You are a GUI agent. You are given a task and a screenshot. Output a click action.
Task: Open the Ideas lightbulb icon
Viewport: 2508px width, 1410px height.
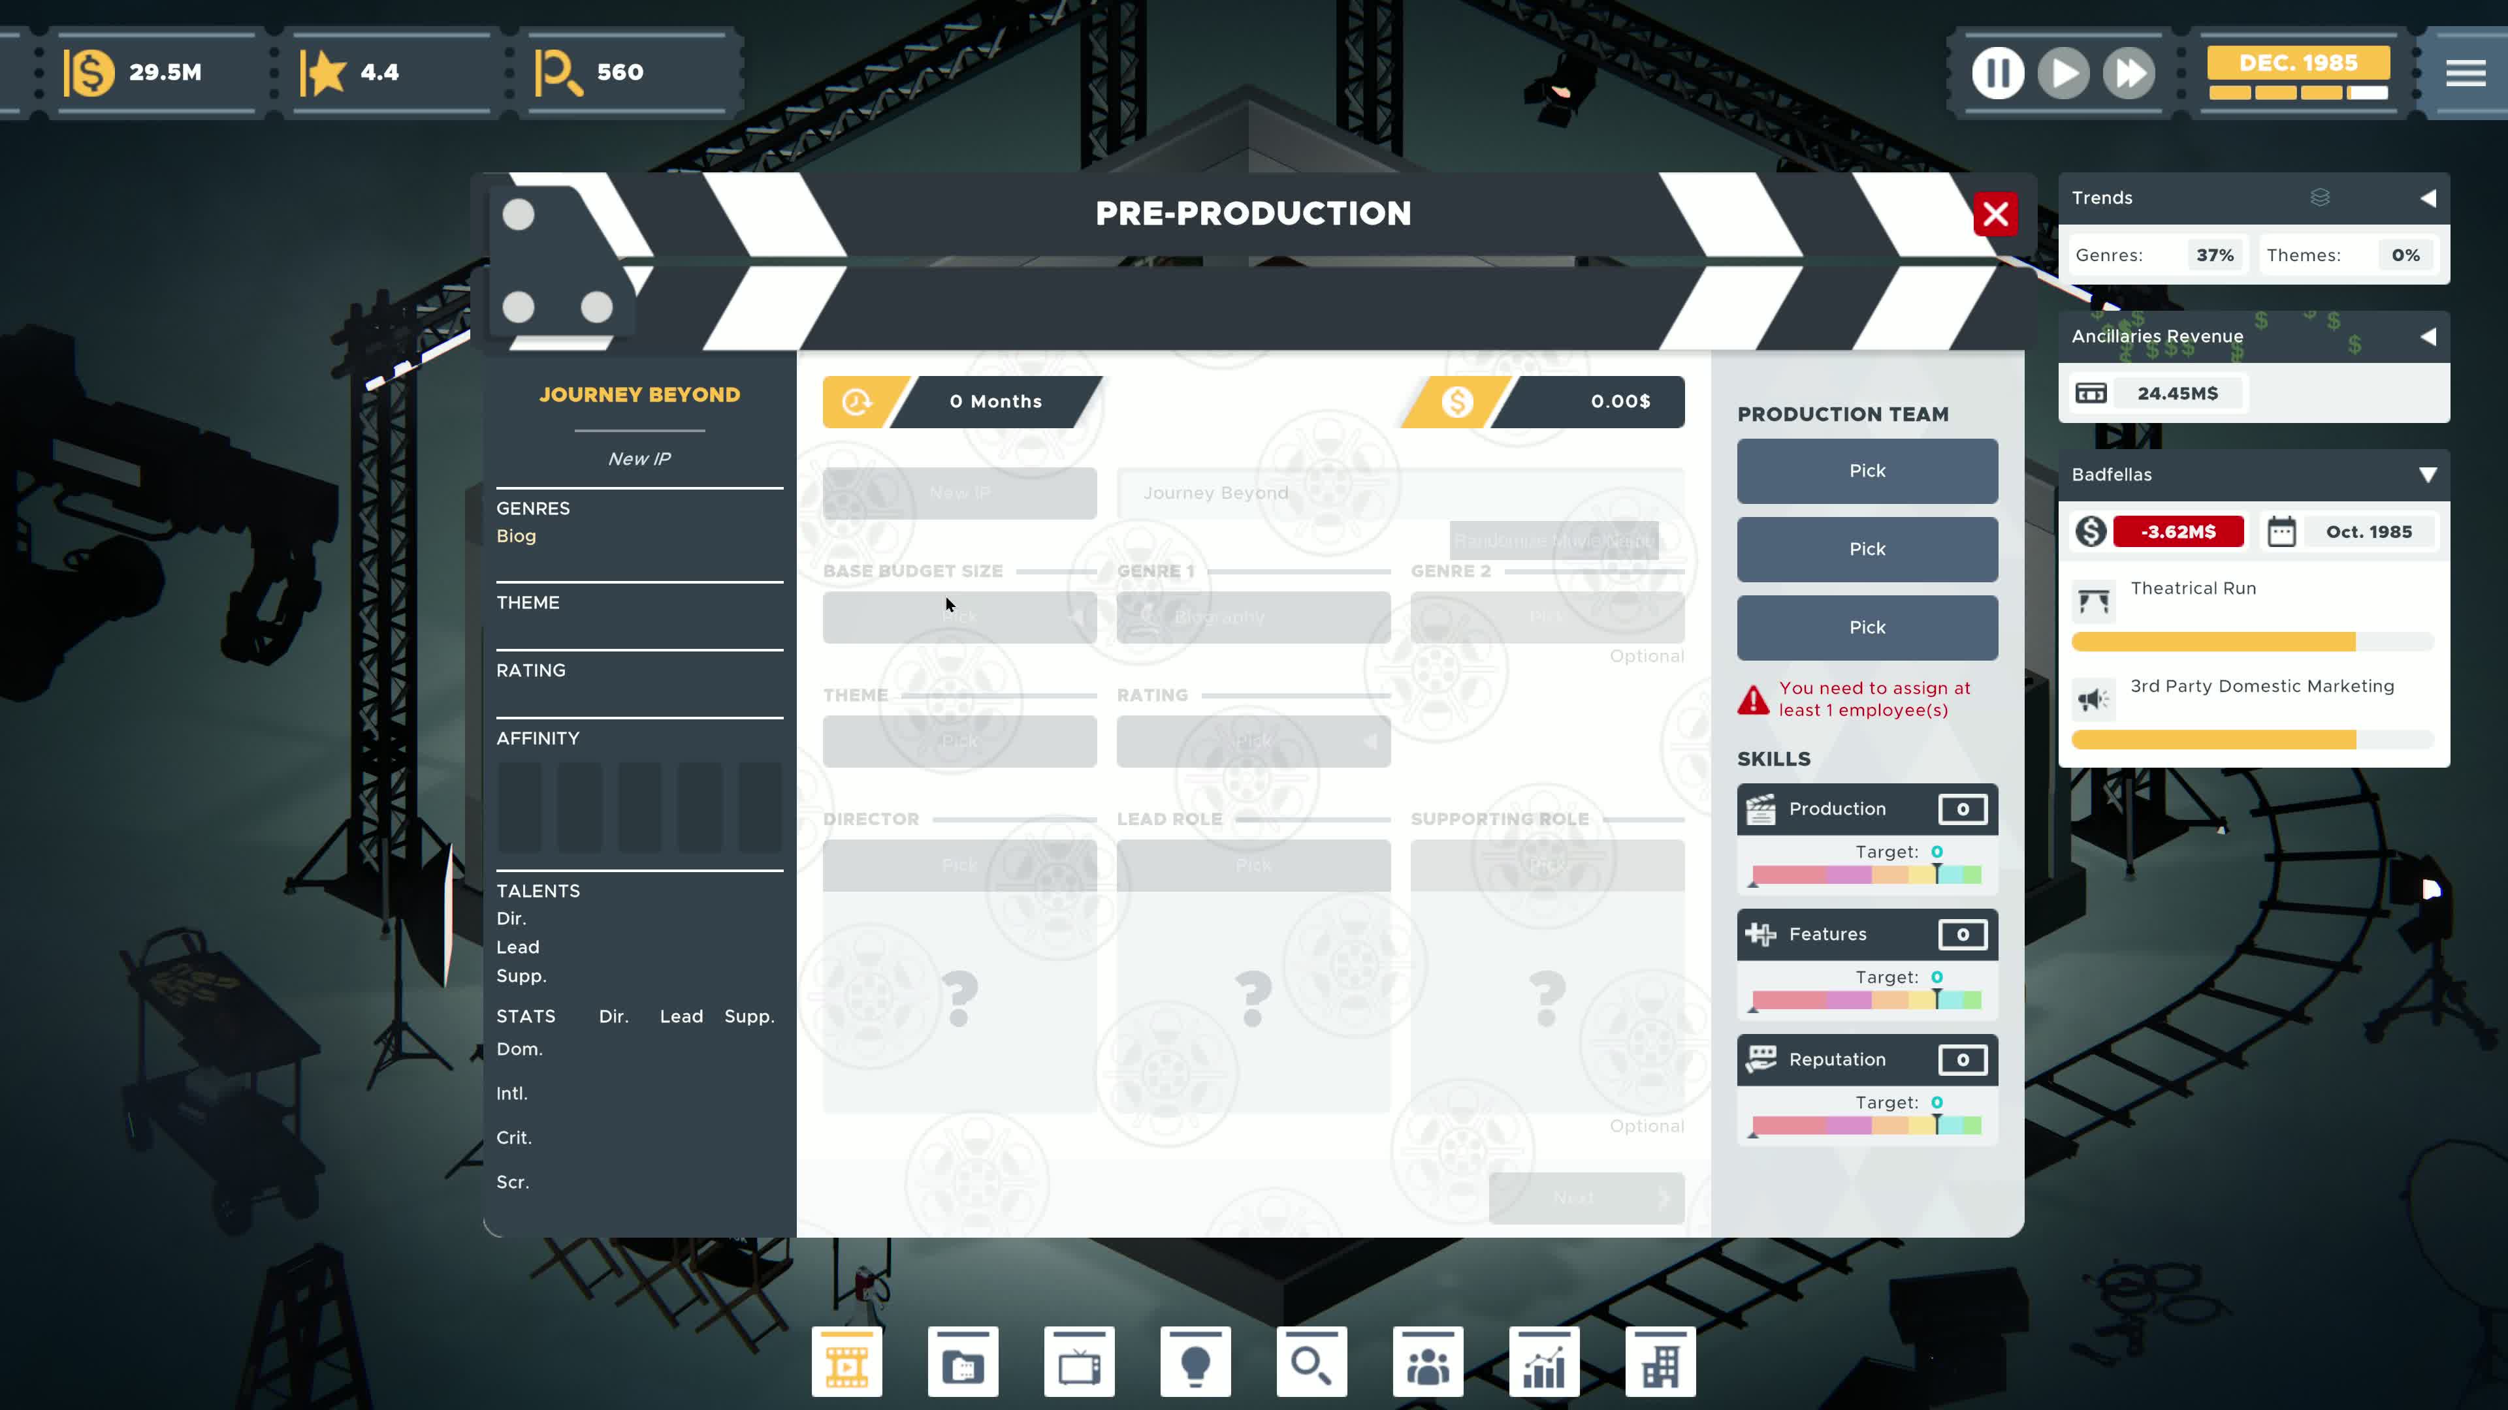(x=1196, y=1361)
